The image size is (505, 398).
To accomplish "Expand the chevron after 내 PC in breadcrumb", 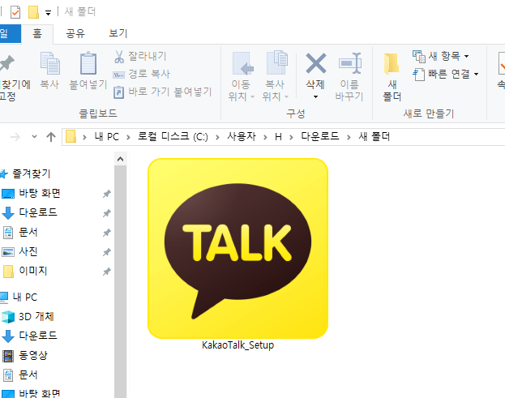I will pos(128,138).
